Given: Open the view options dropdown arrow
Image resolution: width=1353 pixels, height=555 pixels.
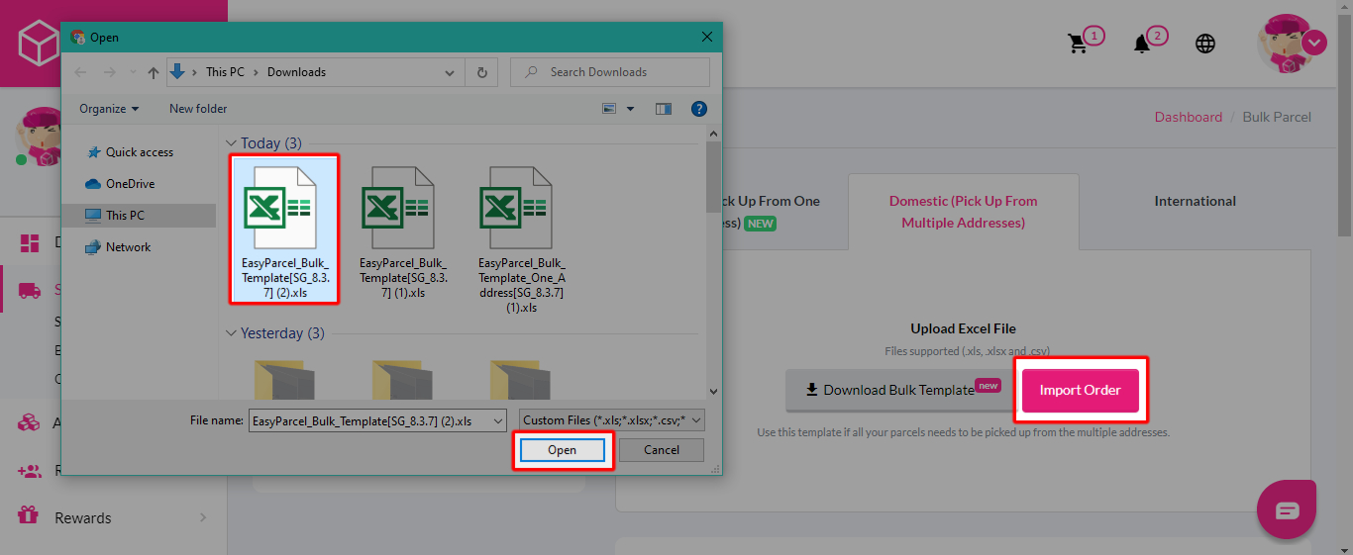Looking at the screenshot, I should [630, 109].
